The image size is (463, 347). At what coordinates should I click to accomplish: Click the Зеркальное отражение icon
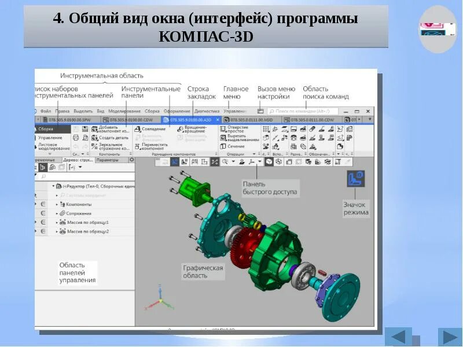pos(94,146)
